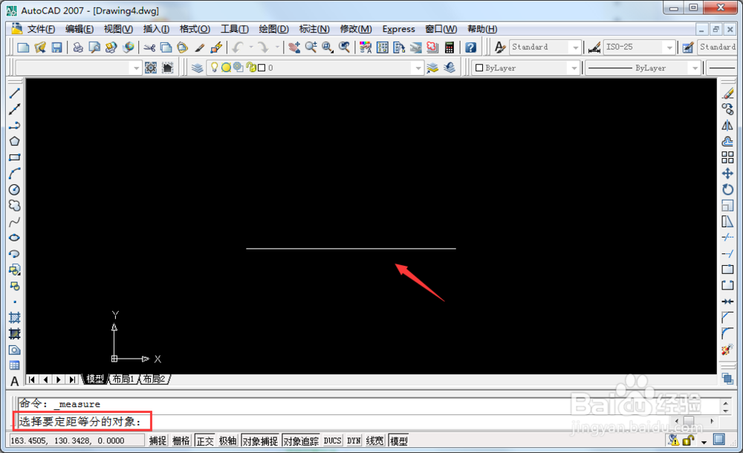Select the Table tool
The width and height of the screenshot is (743, 453).
[x=15, y=366]
